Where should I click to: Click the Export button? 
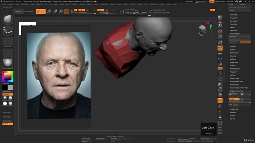pos(232,119)
